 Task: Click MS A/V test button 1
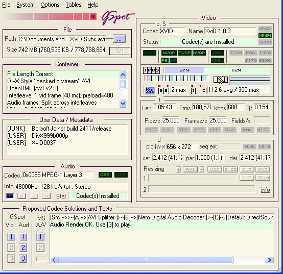coord(40,237)
